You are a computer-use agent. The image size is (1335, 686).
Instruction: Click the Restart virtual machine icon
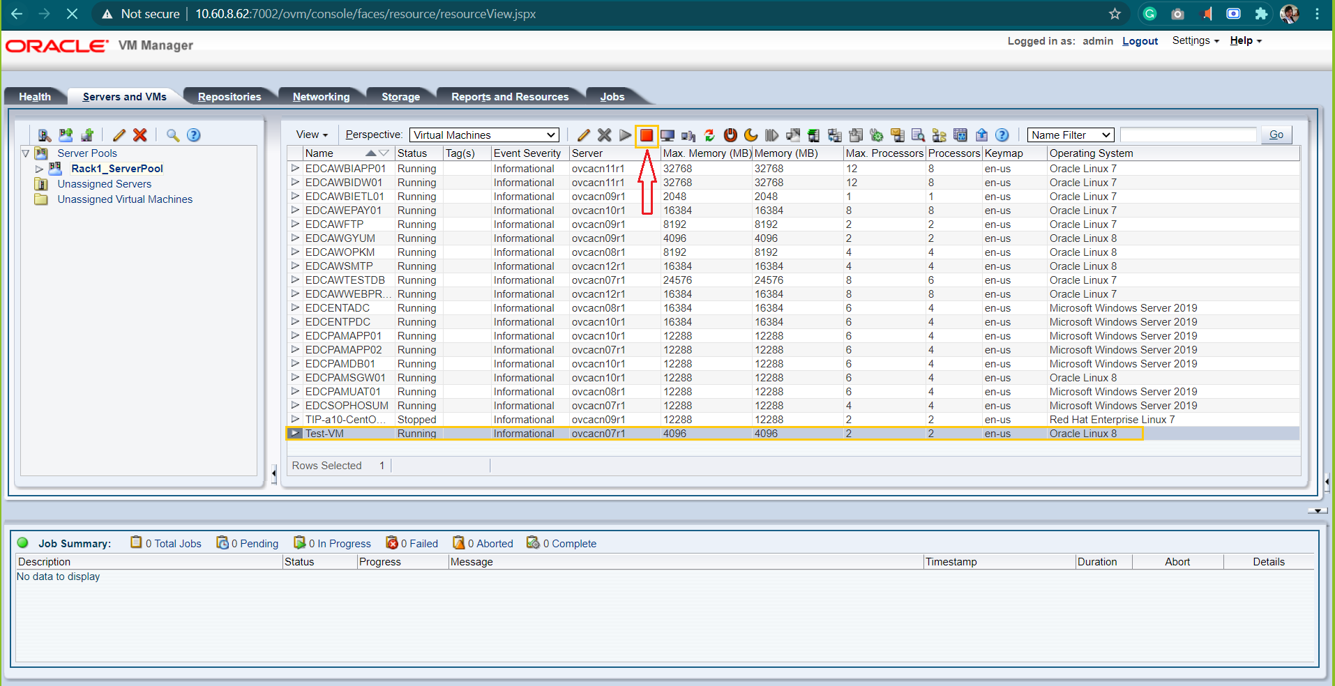(709, 135)
